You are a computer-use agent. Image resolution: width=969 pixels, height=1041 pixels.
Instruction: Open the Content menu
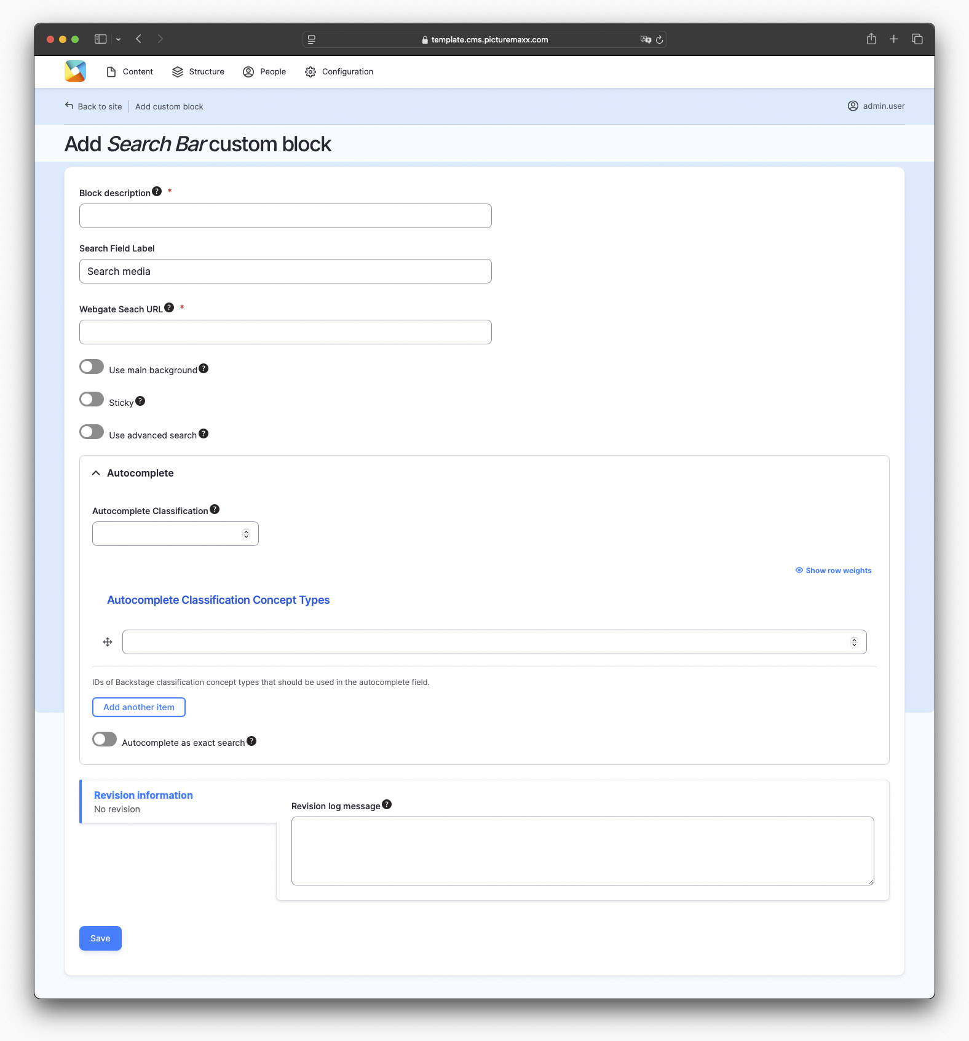pos(130,72)
